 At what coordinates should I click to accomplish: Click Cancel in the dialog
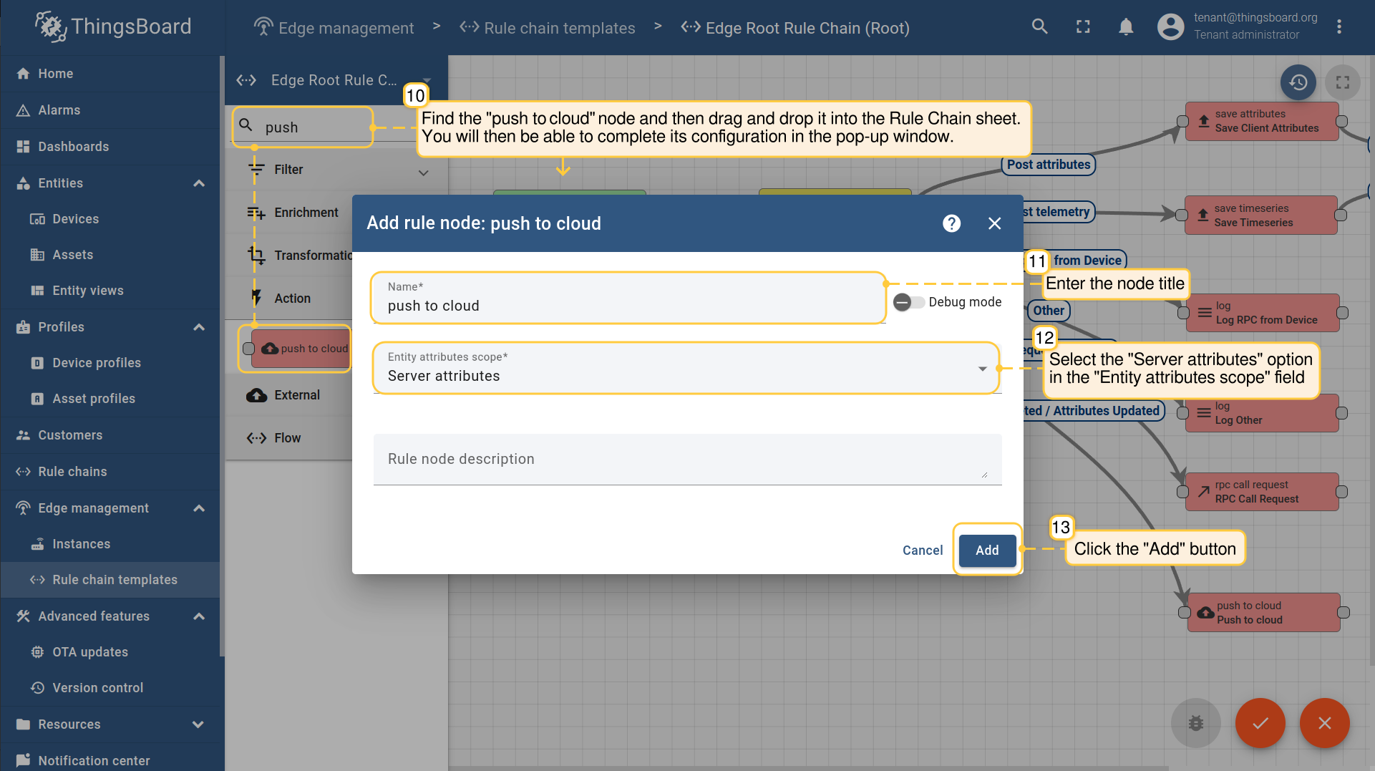click(x=922, y=551)
